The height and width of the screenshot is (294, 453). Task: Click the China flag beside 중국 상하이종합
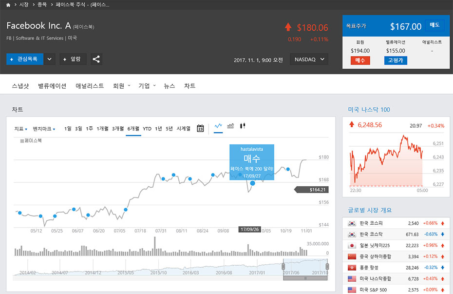tap(352, 256)
